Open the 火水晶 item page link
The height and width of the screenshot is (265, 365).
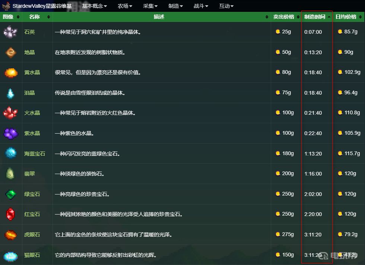32,113
